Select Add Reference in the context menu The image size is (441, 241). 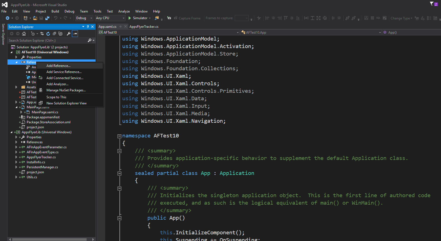(x=58, y=66)
